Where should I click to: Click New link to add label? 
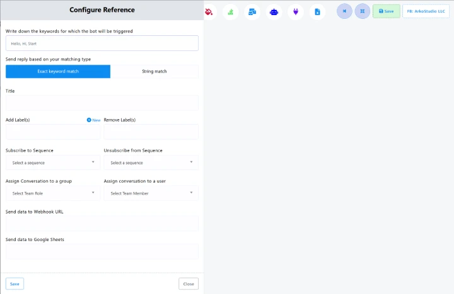click(93, 120)
